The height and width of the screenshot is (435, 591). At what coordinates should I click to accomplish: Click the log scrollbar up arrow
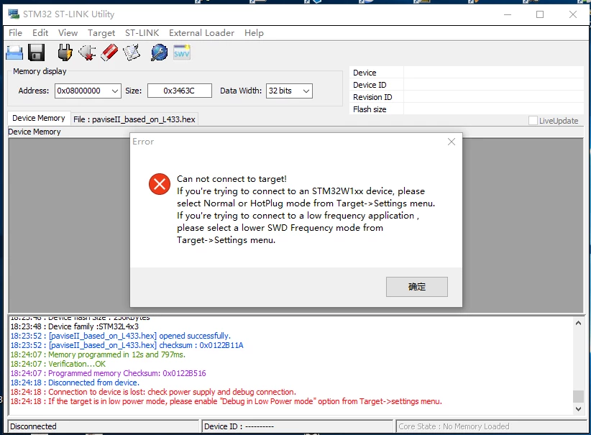click(x=578, y=323)
